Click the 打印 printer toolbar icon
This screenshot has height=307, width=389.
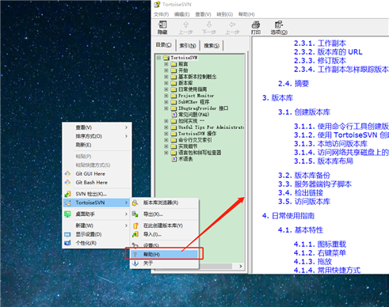[256, 25]
